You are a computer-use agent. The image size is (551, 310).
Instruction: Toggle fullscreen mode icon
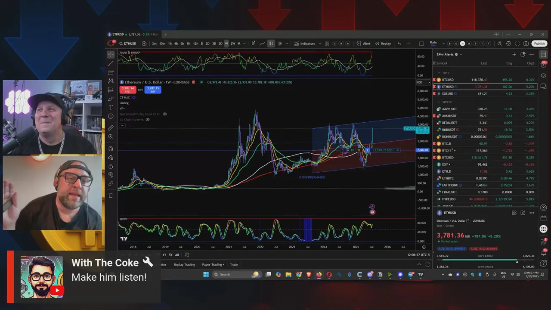(517, 43)
